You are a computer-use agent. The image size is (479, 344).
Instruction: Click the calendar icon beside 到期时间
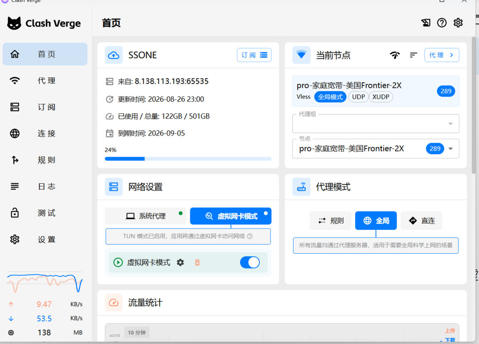(110, 133)
